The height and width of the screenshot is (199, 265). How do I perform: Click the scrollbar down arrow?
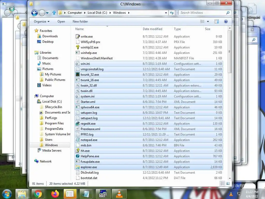(230, 178)
